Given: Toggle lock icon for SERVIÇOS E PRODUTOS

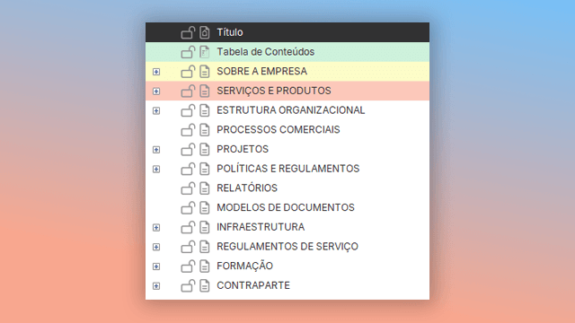Looking at the screenshot, I should pyautogui.click(x=188, y=91).
